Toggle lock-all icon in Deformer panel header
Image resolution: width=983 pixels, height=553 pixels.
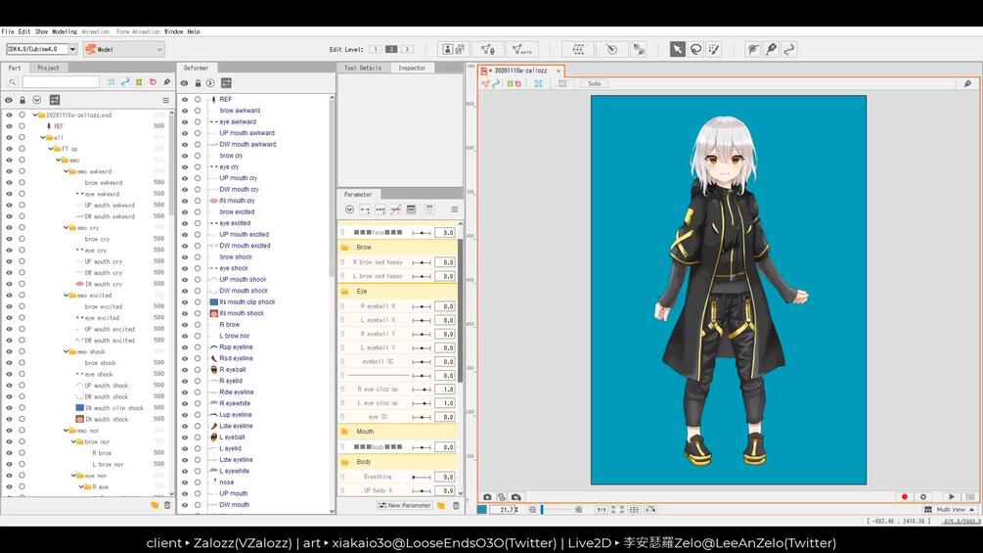click(x=198, y=83)
